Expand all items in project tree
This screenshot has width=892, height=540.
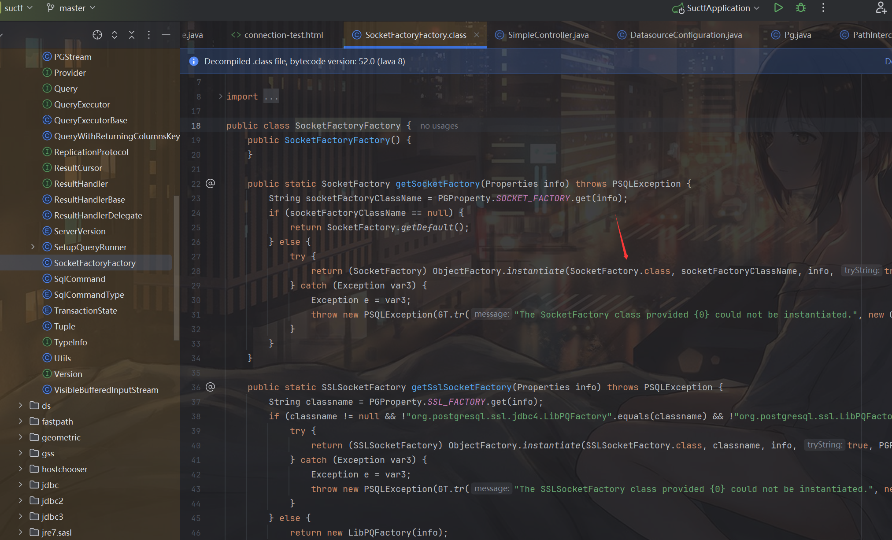pos(115,35)
